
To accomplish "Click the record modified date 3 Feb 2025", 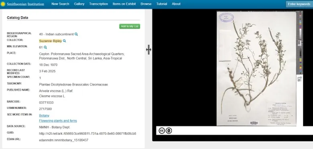I will [47, 71].
